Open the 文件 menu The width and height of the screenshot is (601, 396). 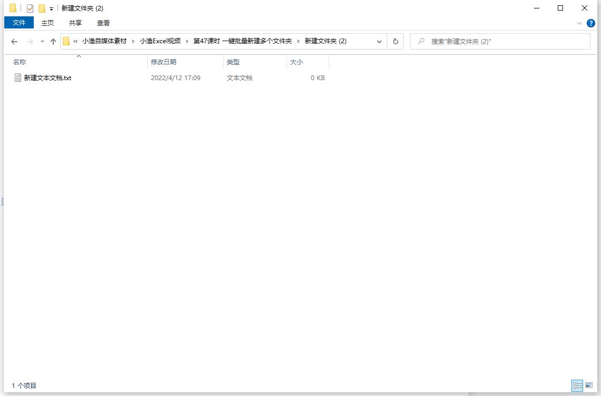tap(18, 23)
